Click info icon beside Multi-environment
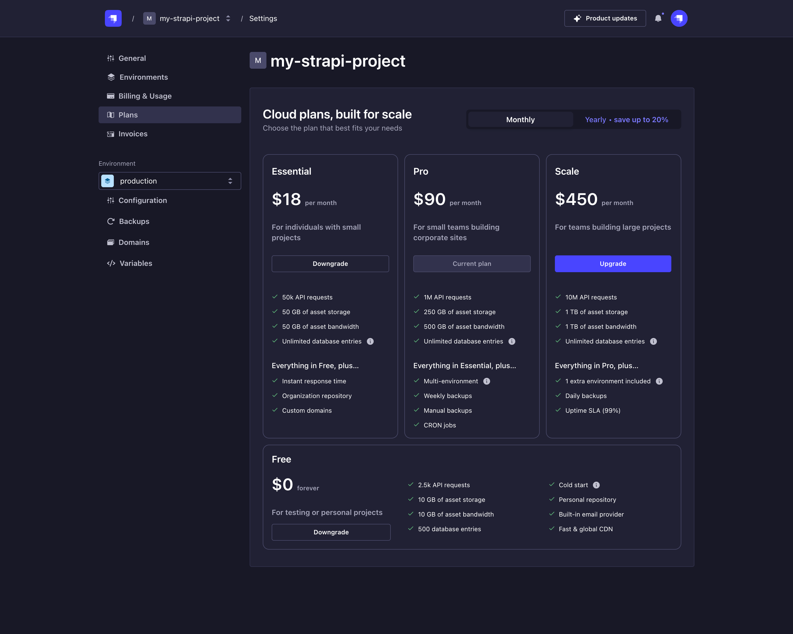Viewport: 793px width, 634px height. click(487, 381)
